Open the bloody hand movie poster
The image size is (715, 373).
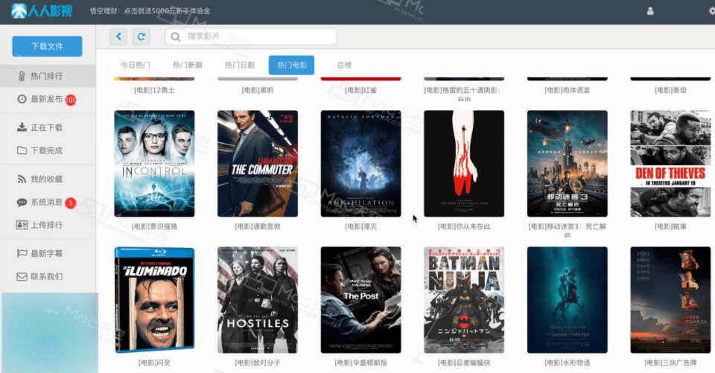coord(464,164)
